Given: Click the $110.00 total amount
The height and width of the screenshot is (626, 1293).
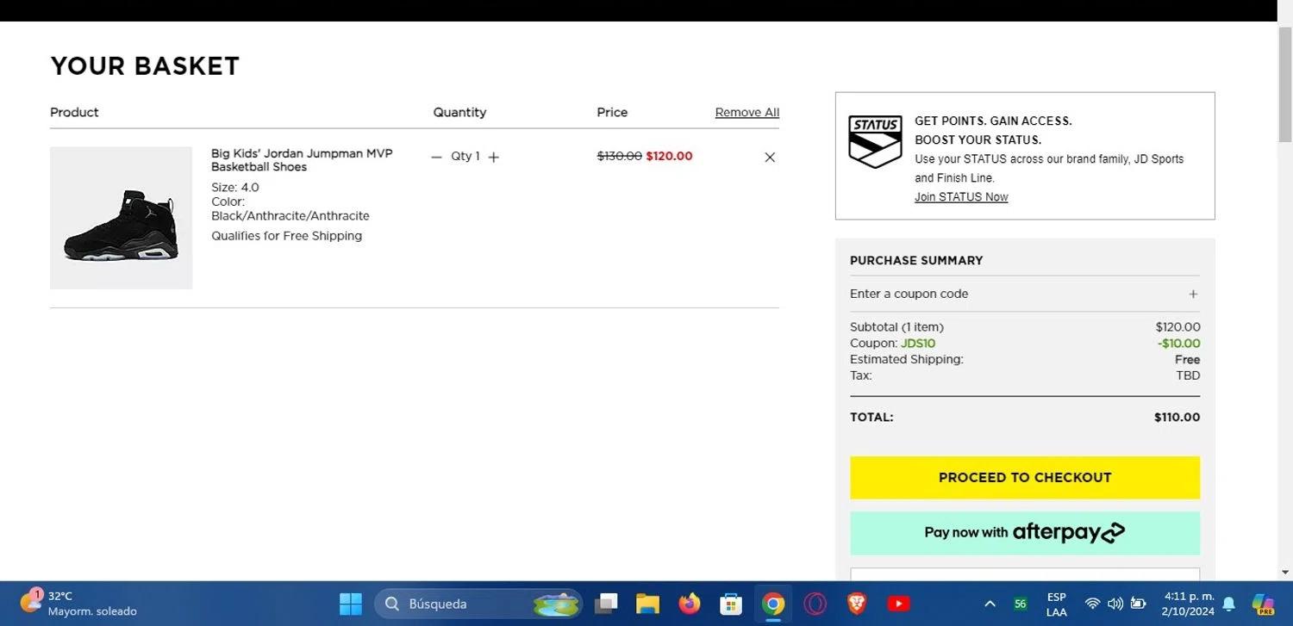Looking at the screenshot, I should tap(1177, 418).
